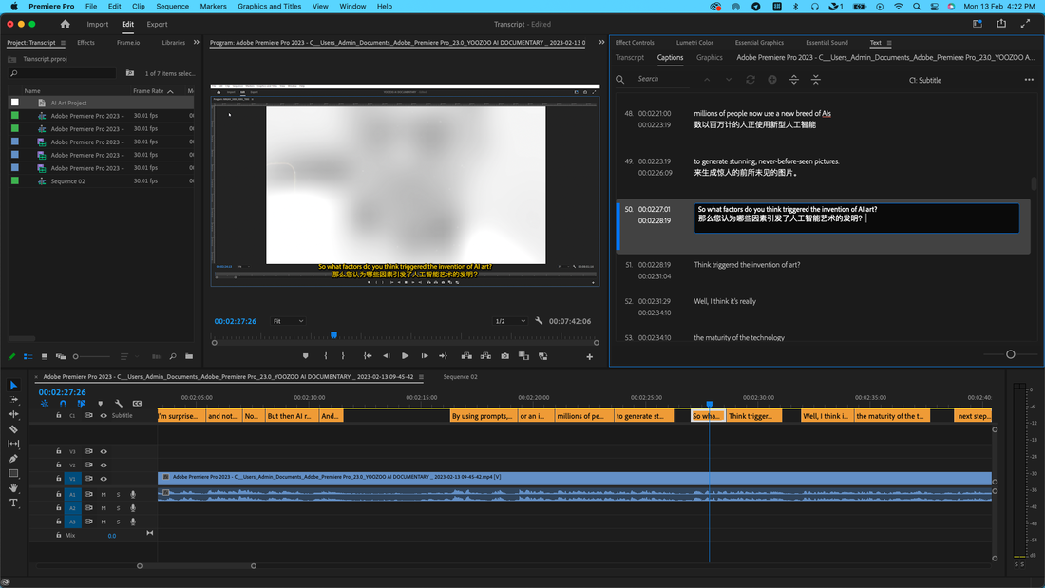1045x588 pixels.
Task: Switch to Sequence 02 timeline tab
Action: (x=461, y=377)
